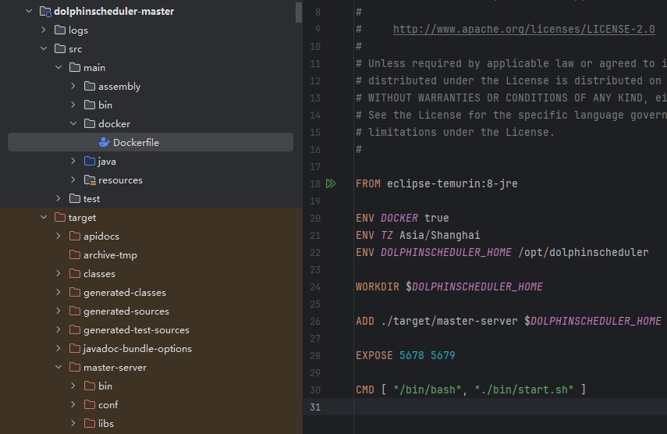Screen dimensions: 667x434
Task: Click the assembly folder icon
Action: tap(90, 87)
